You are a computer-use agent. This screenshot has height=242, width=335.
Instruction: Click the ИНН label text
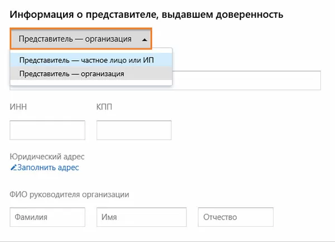[x=18, y=107]
